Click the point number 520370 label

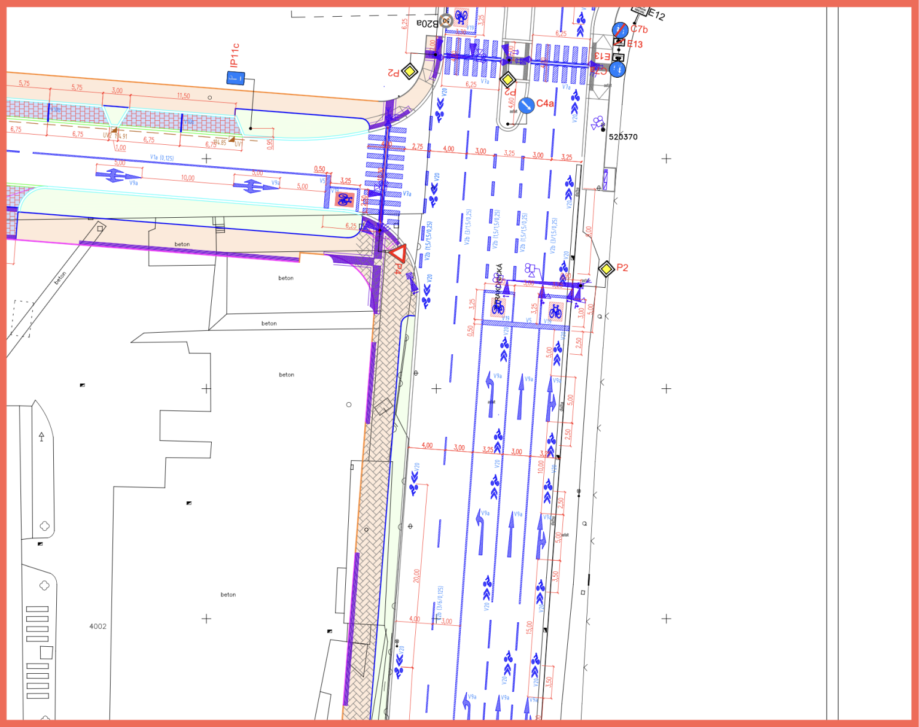coord(623,137)
